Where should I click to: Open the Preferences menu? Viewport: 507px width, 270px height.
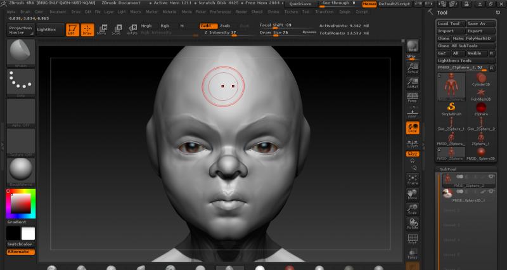point(221,11)
